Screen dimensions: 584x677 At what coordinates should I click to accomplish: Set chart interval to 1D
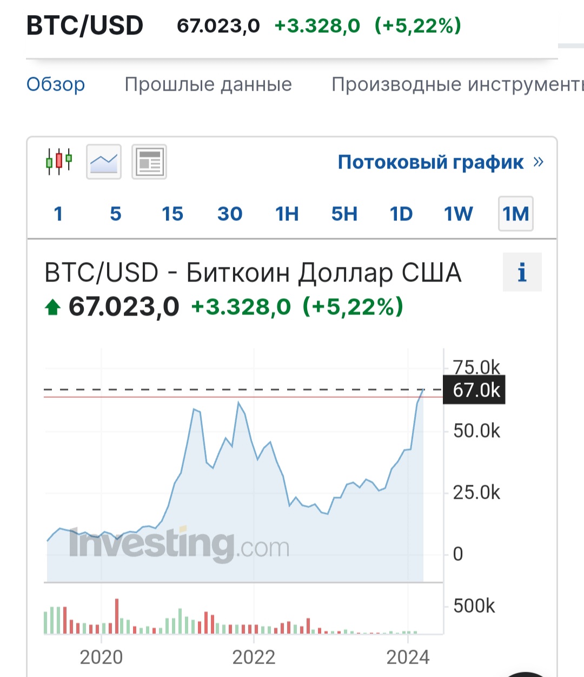(x=401, y=214)
